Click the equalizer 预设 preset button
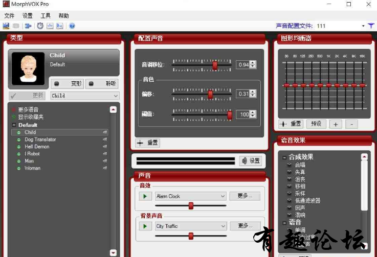This screenshot has width=377, height=257. pyautogui.click(x=316, y=124)
